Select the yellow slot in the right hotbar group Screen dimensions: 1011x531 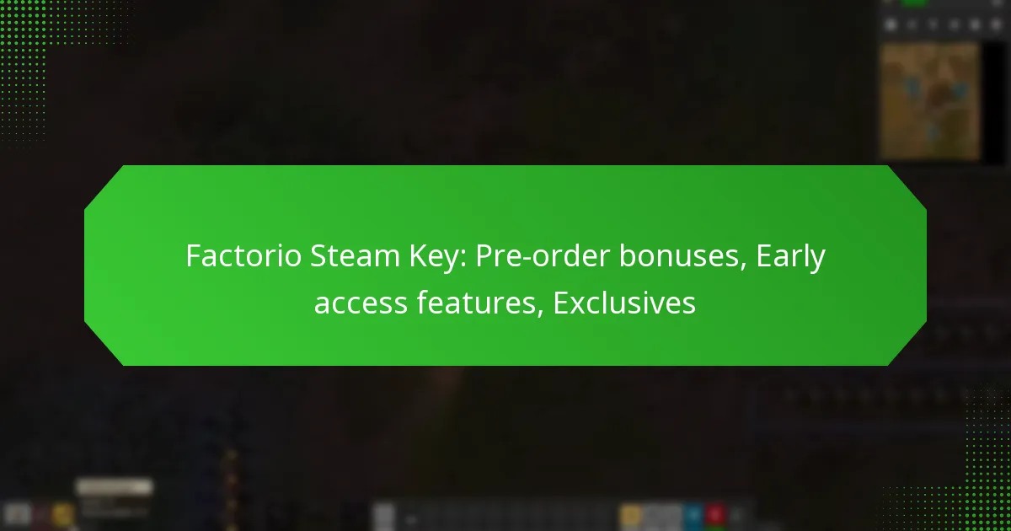pyautogui.click(x=631, y=516)
